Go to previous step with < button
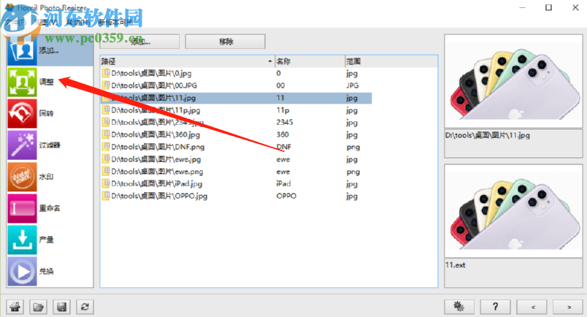Screen dimensions: 587x317 click(532, 307)
